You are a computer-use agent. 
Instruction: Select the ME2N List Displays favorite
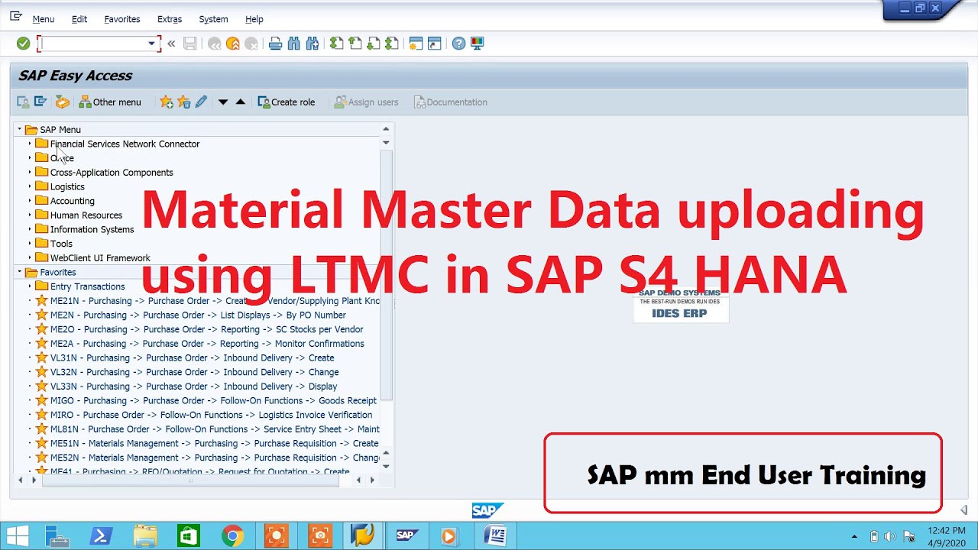pyautogui.click(x=198, y=315)
